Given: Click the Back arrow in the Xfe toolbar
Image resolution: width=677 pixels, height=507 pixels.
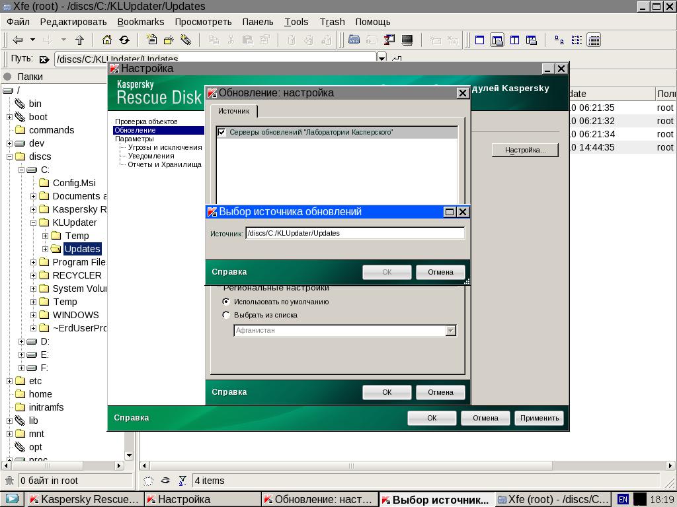Looking at the screenshot, I should [x=18, y=40].
